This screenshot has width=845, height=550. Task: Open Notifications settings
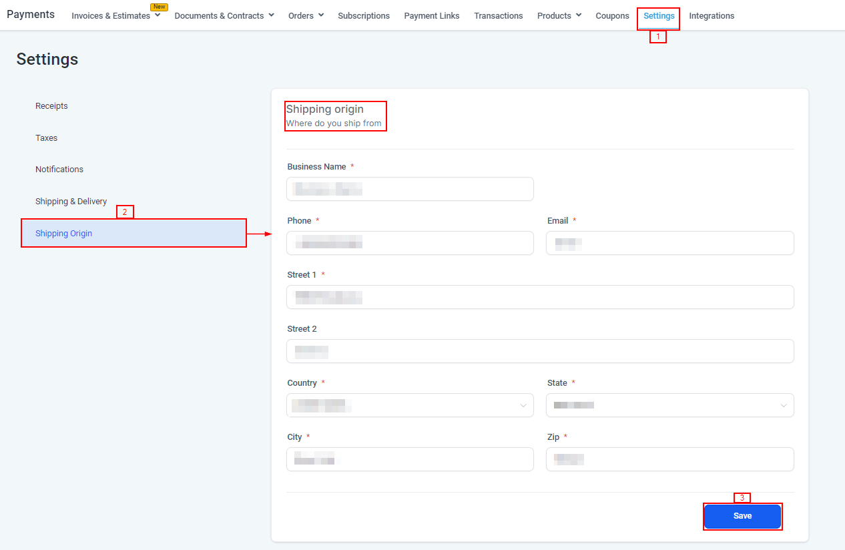pos(59,170)
